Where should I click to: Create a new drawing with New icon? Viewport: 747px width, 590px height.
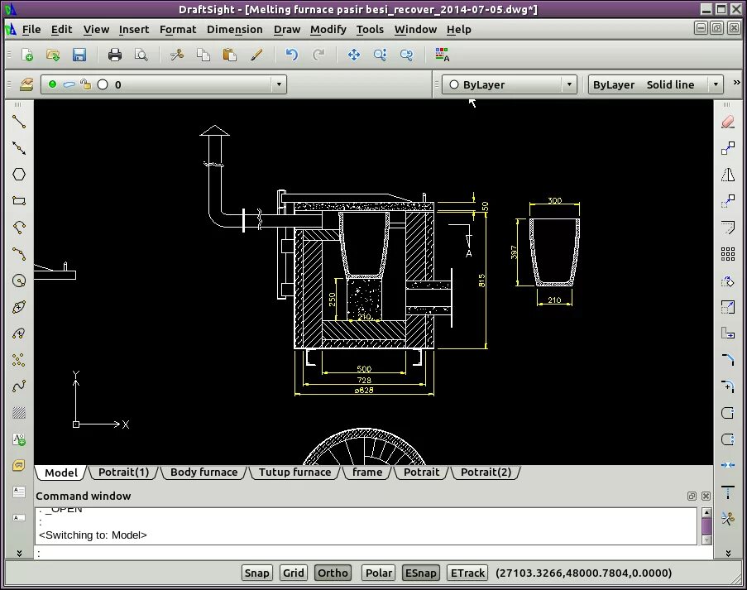[x=27, y=55]
